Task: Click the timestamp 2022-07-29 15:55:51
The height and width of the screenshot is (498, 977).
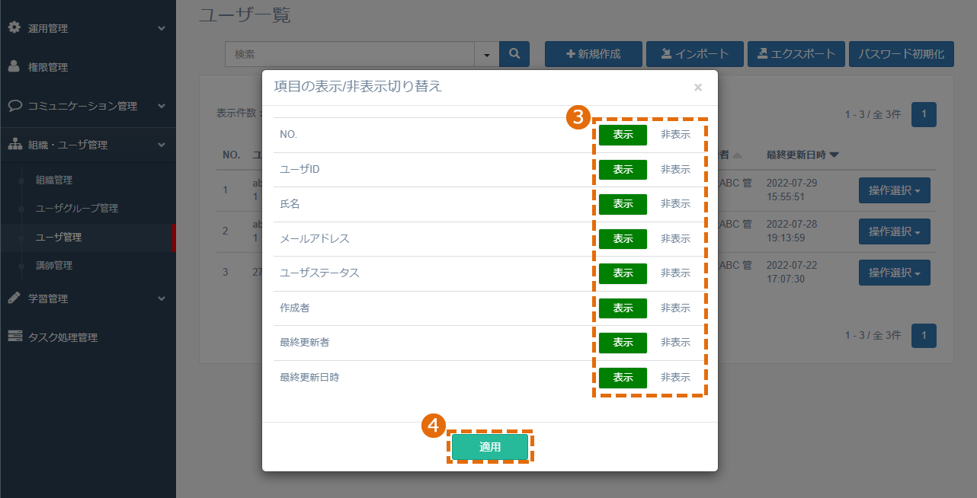Action: [792, 190]
